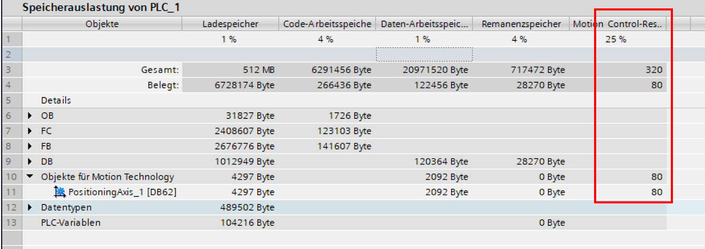Viewport: 705px width, 249px height.
Task: Select row number 1 header
Action: pyautogui.click(x=11, y=39)
